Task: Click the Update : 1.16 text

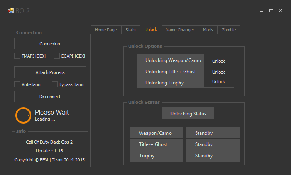Action: point(49,151)
